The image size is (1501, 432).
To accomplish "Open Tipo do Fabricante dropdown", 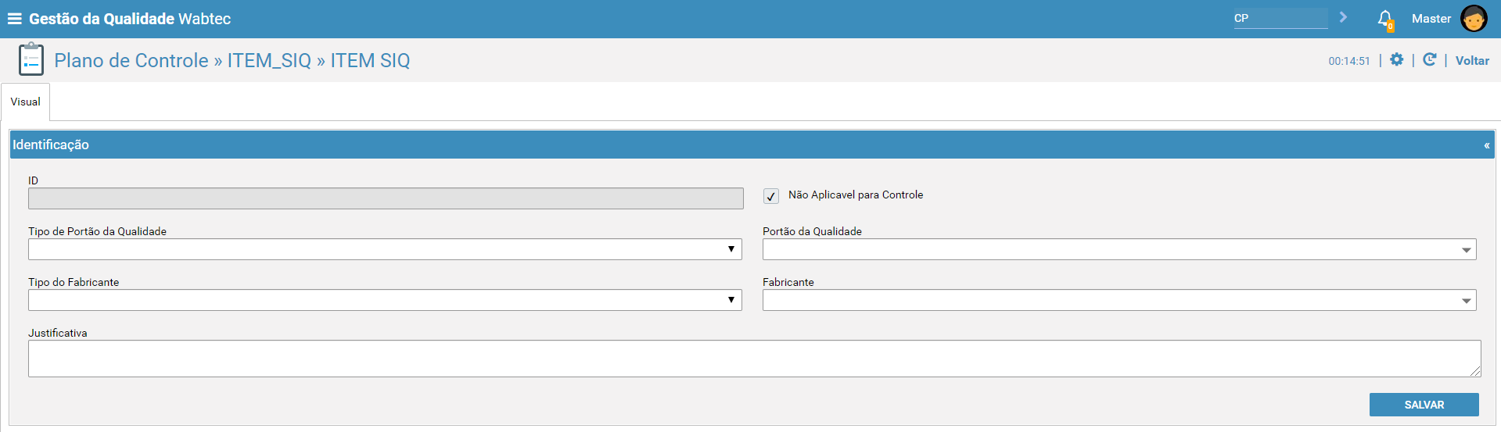I will pyautogui.click(x=385, y=300).
